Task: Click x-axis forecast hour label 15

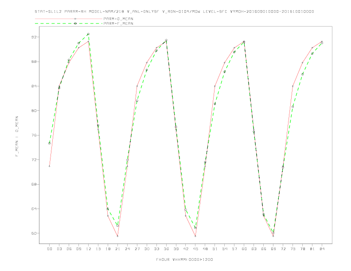Action: pos(98,249)
